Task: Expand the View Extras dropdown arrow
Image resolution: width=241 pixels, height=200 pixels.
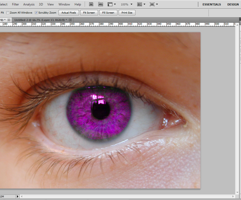Action: pos(115,4)
